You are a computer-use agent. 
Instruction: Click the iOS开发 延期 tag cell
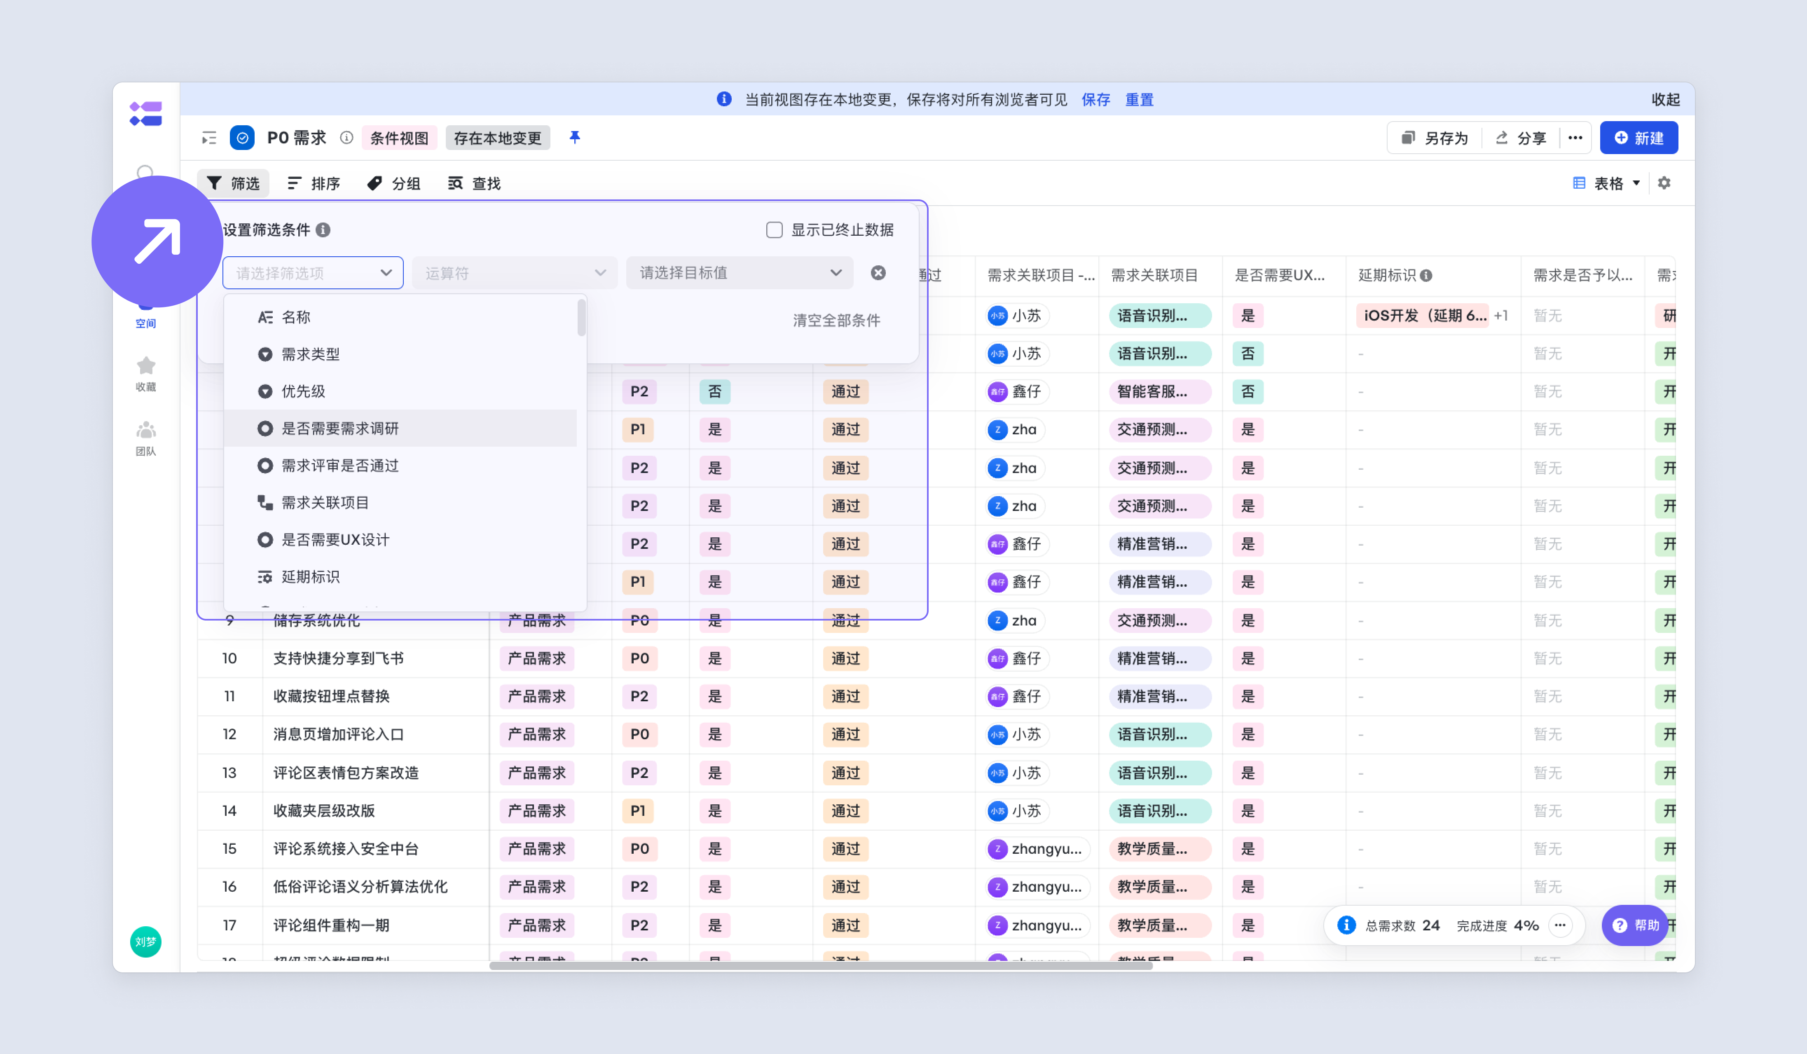pyautogui.click(x=1423, y=316)
